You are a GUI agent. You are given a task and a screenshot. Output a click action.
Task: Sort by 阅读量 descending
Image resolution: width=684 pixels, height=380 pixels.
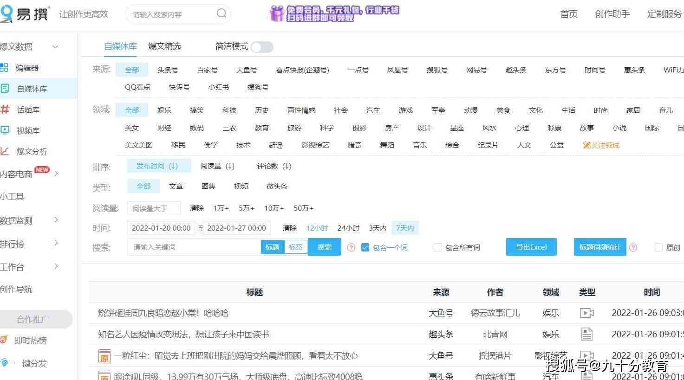click(x=217, y=166)
